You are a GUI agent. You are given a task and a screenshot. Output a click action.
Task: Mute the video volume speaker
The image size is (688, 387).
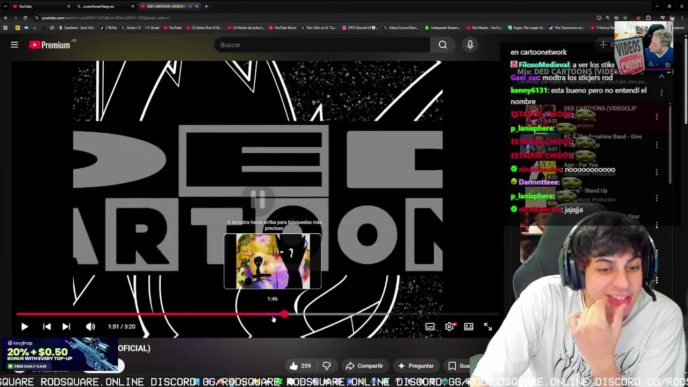pos(90,326)
